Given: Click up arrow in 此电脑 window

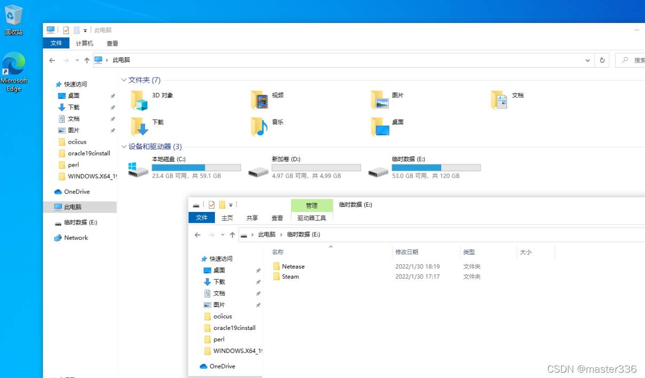Looking at the screenshot, I should (x=87, y=60).
